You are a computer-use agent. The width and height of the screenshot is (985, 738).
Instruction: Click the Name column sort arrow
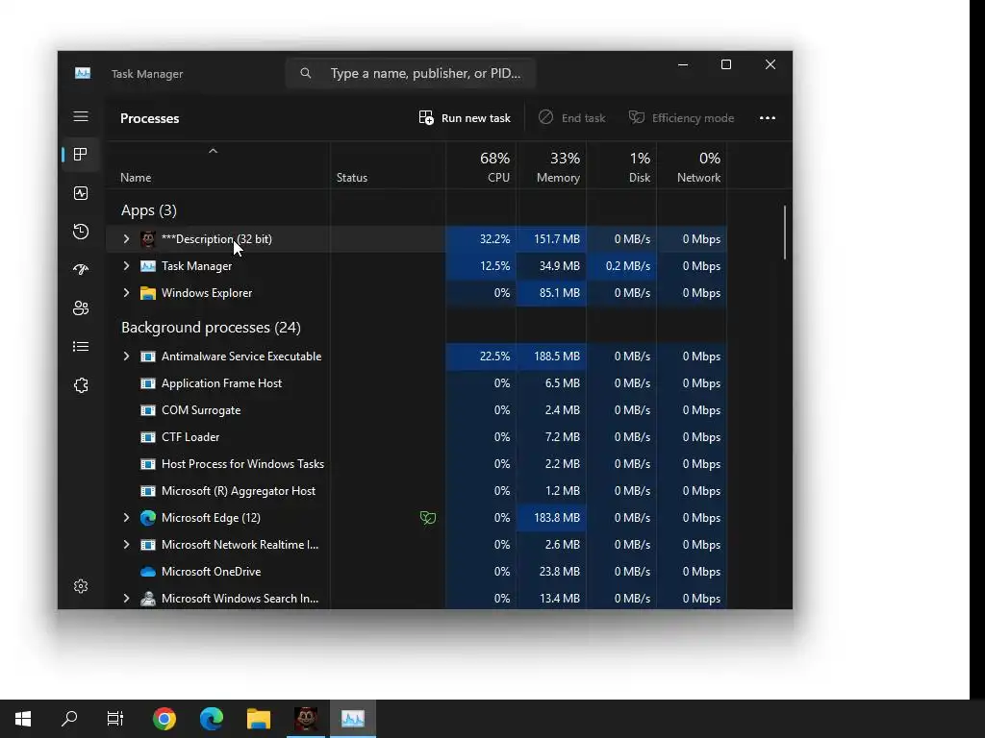click(213, 151)
